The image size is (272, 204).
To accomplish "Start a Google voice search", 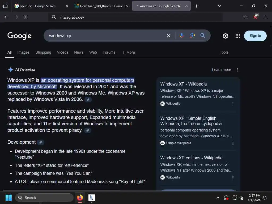I will [182, 36].
